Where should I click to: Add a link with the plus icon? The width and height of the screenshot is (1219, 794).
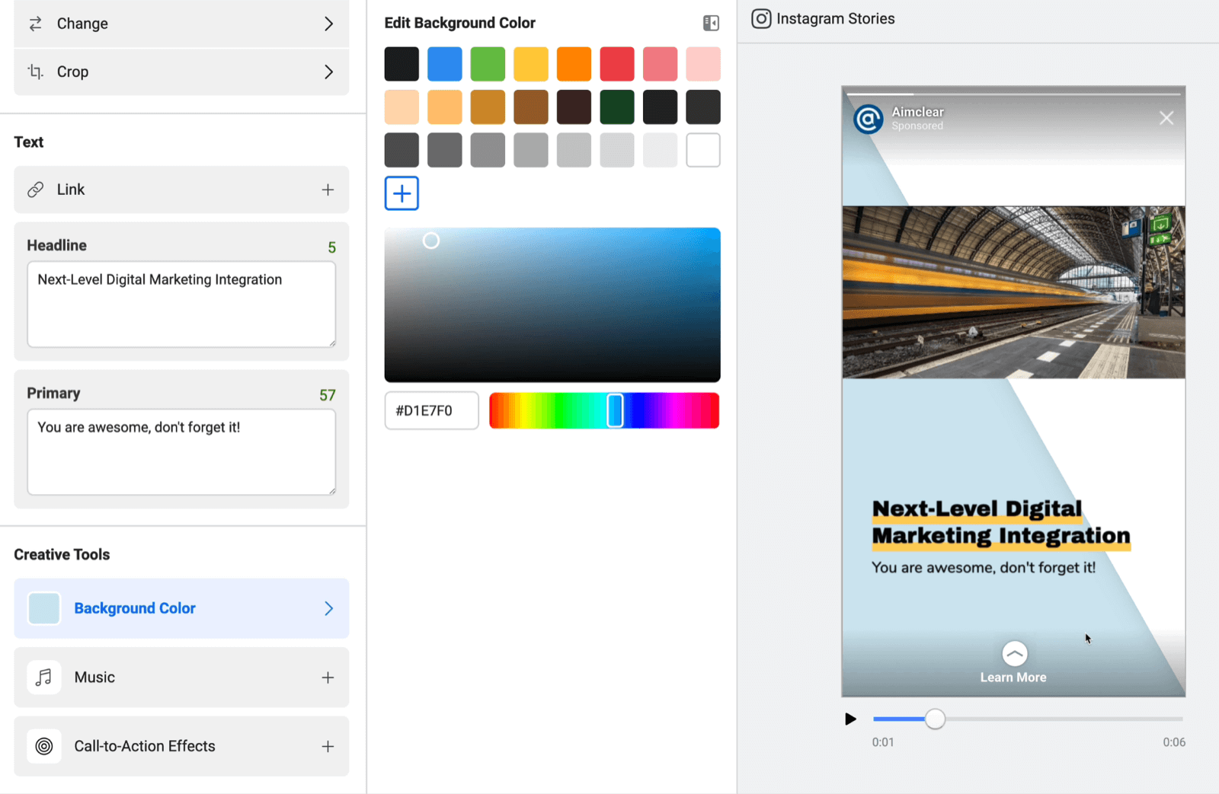328,190
